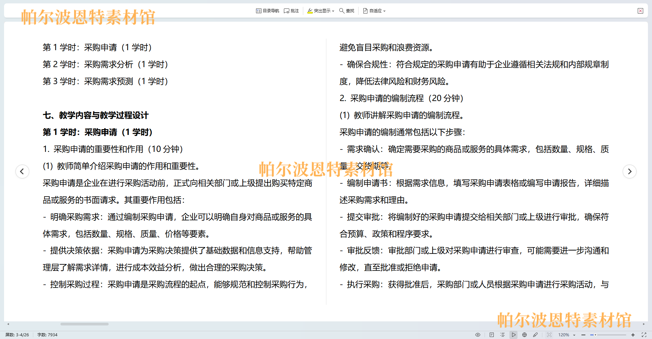This screenshot has height=339, width=652.
Task: Toggle eye protection mode icon
Action: point(478,335)
